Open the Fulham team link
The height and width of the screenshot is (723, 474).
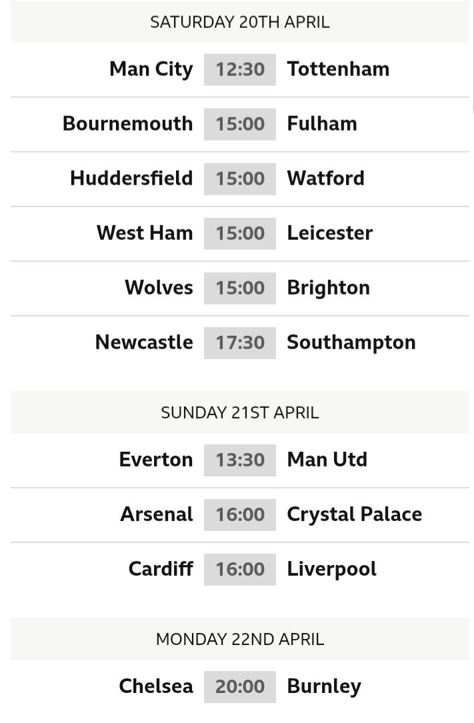(x=322, y=123)
